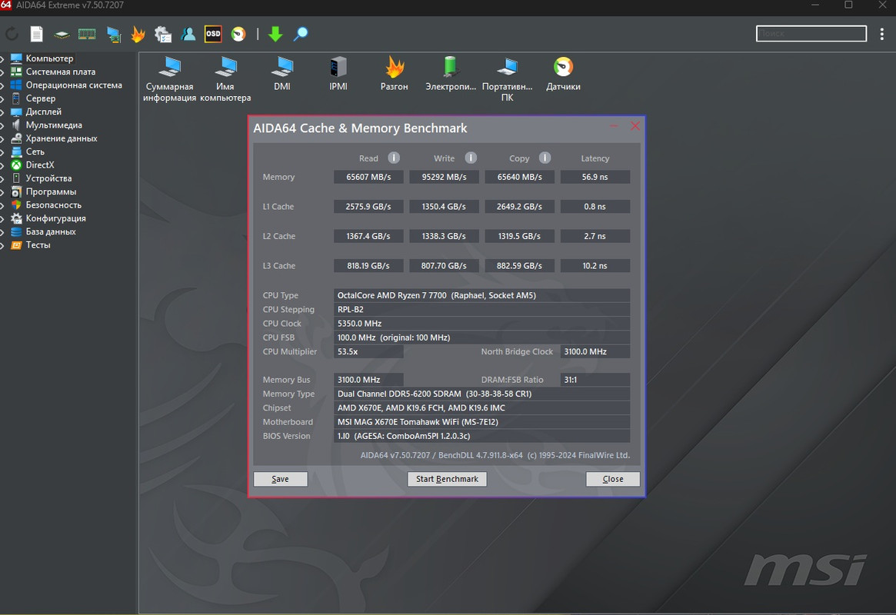
Task: Save the benchmark results
Action: coord(280,478)
